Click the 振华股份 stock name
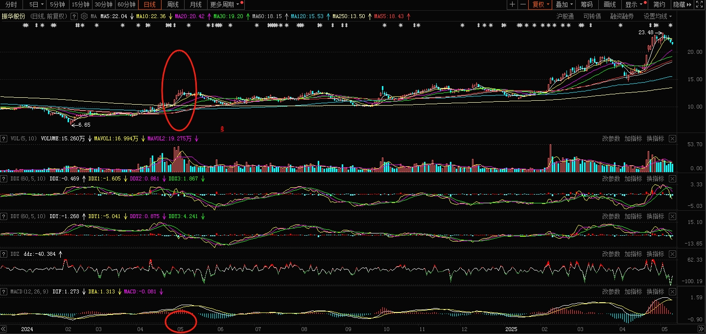Screen dimensions: 706x334 pos(14,16)
